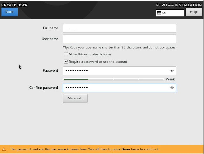
Task: Focus the User name input field
Action: [120, 39]
